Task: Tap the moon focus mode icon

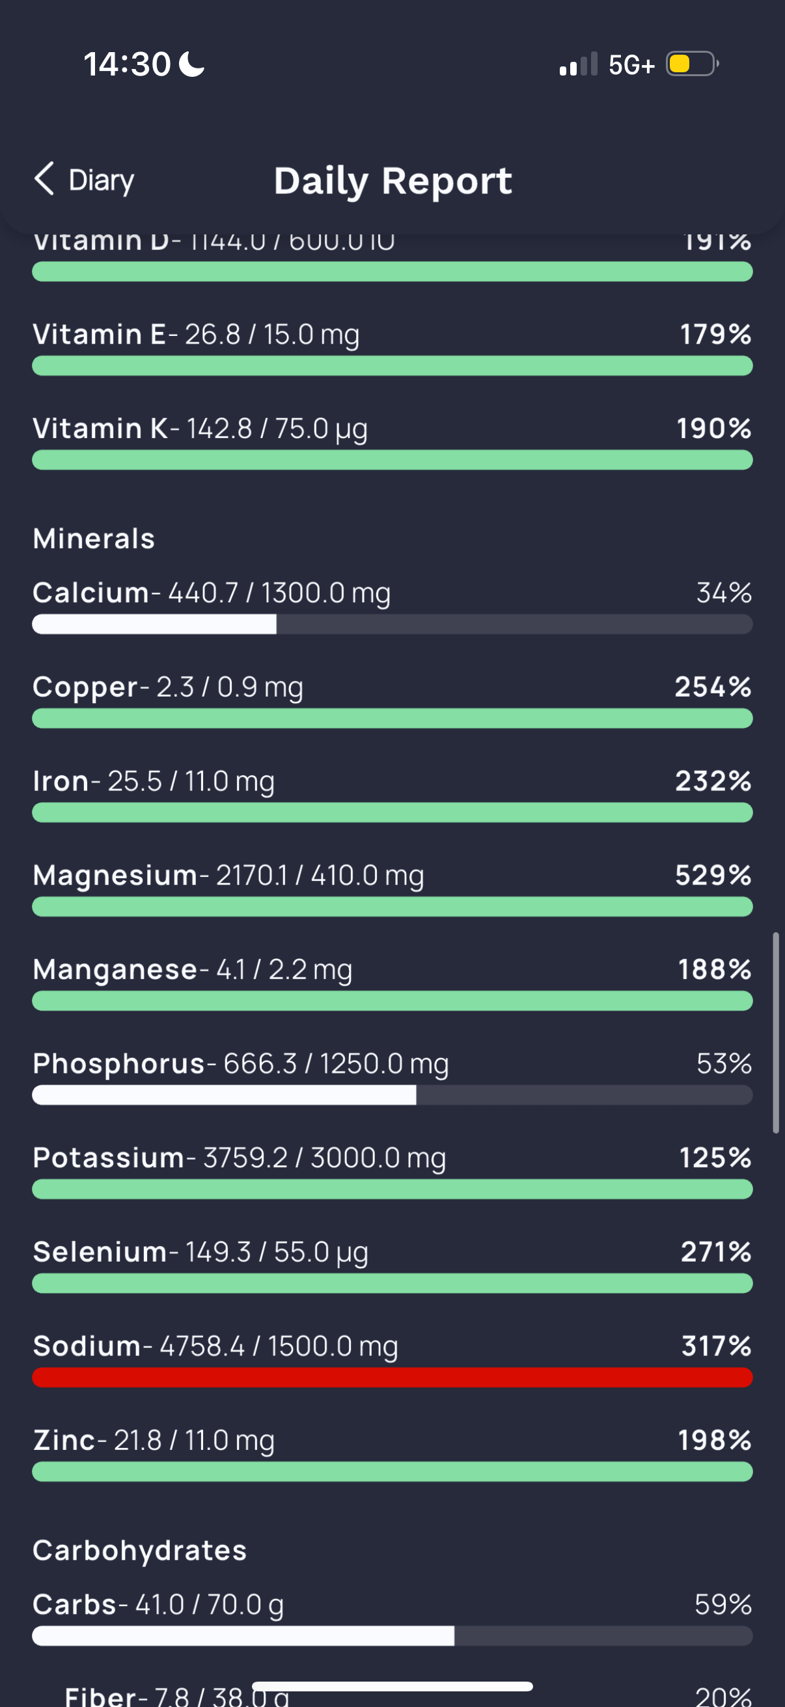Action: coord(192,64)
